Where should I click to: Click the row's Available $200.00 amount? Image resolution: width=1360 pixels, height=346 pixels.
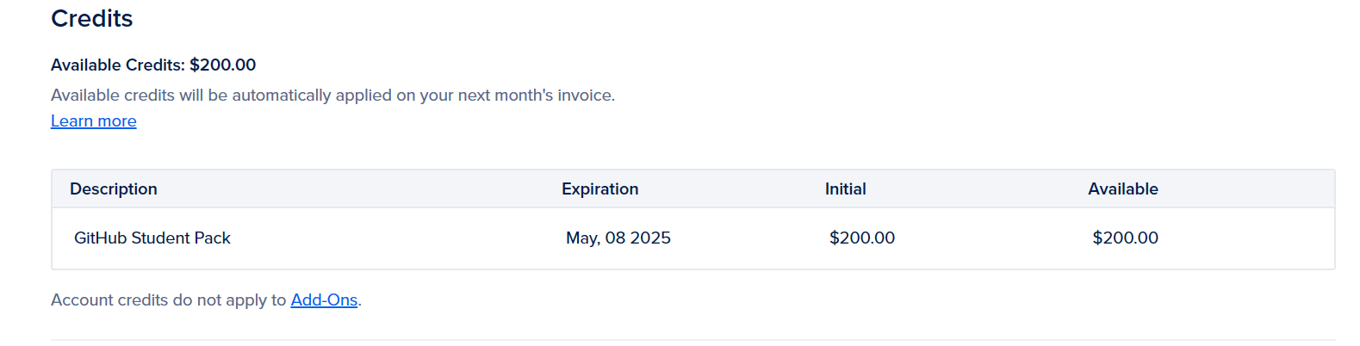coord(1125,238)
